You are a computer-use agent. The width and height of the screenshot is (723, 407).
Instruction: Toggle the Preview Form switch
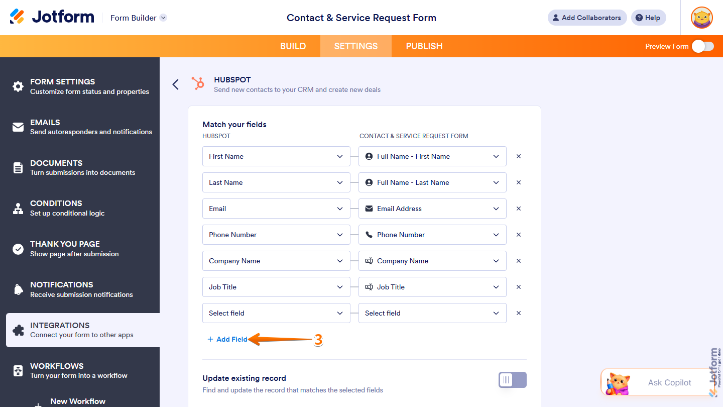702,46
